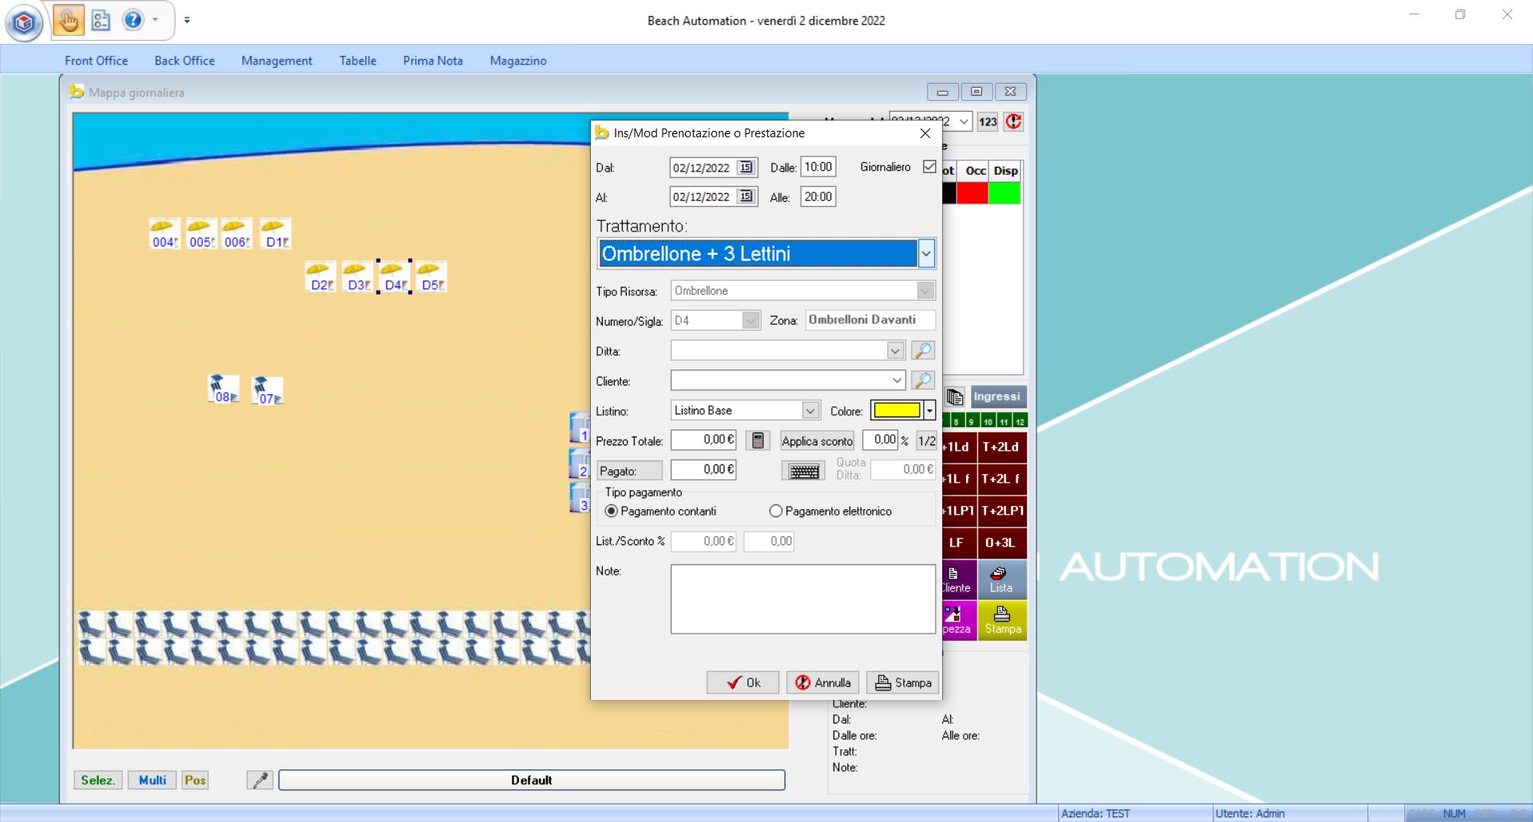The height and width of the screenshot is (822, 1533).
Task: Open the Back Office menu
Action: [x=184, y=61]
